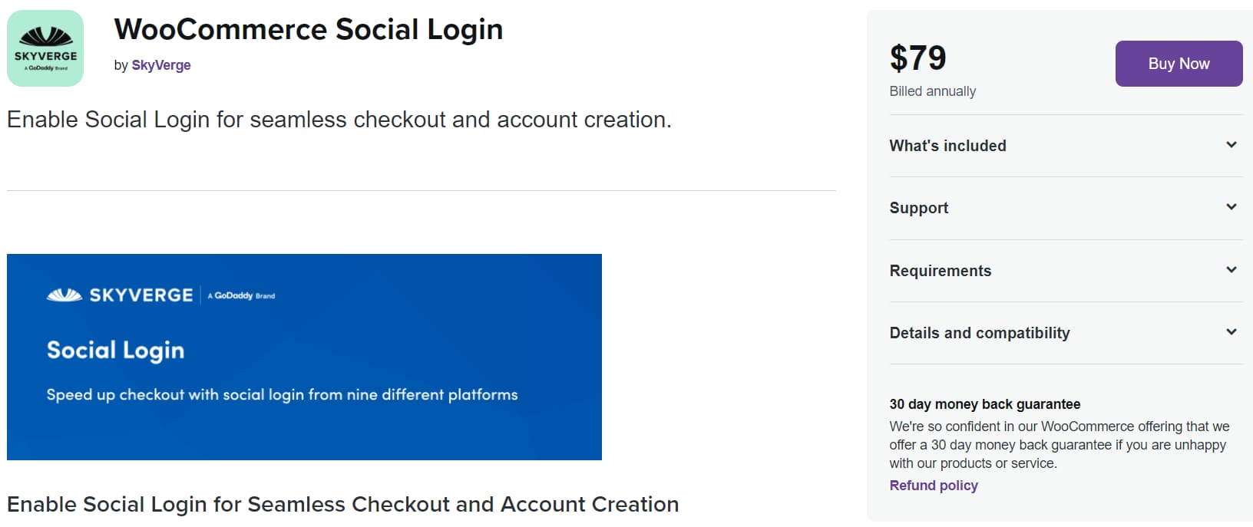The width and height of the screenshot is (1253, 527).
Task: Click the WooCommerce Social Login title
Action: point(308,29)
